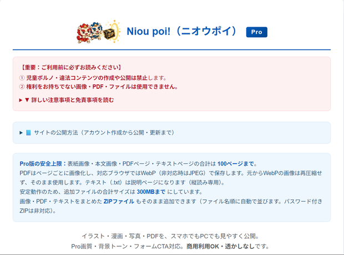The height and width of the screenshot is (255, 344).
Task: Click the 商用利用OK・透かしなし bold text
Action: click(220, 247)
